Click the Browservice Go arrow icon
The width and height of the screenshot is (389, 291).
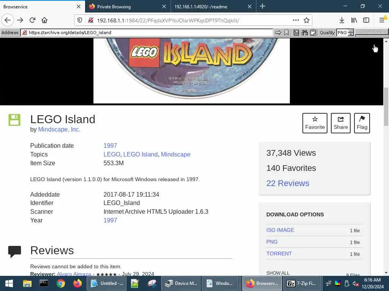click(x=278, y=33)
